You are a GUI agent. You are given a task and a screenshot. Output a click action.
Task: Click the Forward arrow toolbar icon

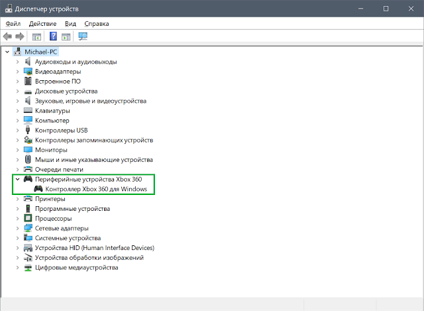pyautogui.click(x=20, y=36)
